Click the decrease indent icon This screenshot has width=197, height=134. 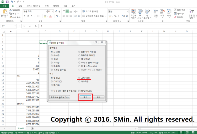click(x=76, y=16)
